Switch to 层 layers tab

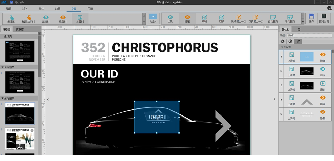coord(299,30)
